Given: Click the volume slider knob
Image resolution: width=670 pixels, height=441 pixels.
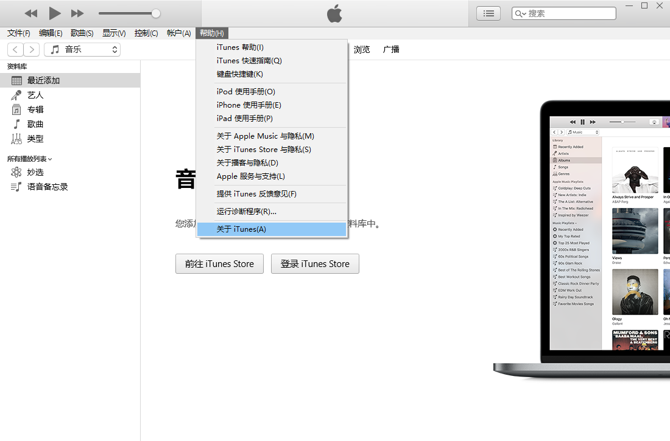Looking at the screenshot, I should [x=156, y=13].
